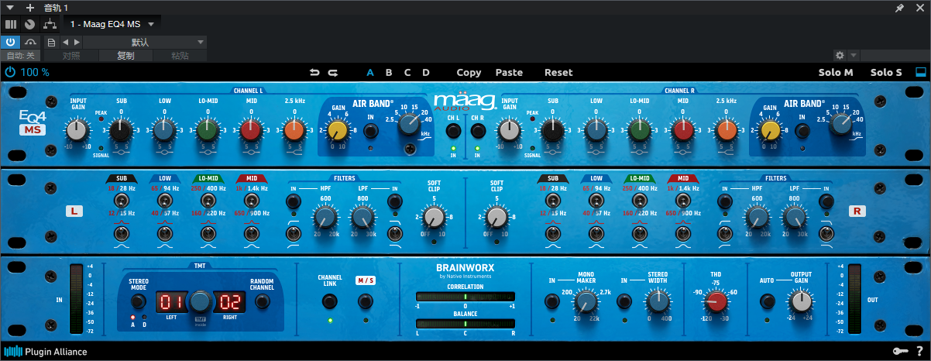Open the macro controls knob icon
Image resolution: width=931 pixels, height=361 pixels.
click(29, 25)
